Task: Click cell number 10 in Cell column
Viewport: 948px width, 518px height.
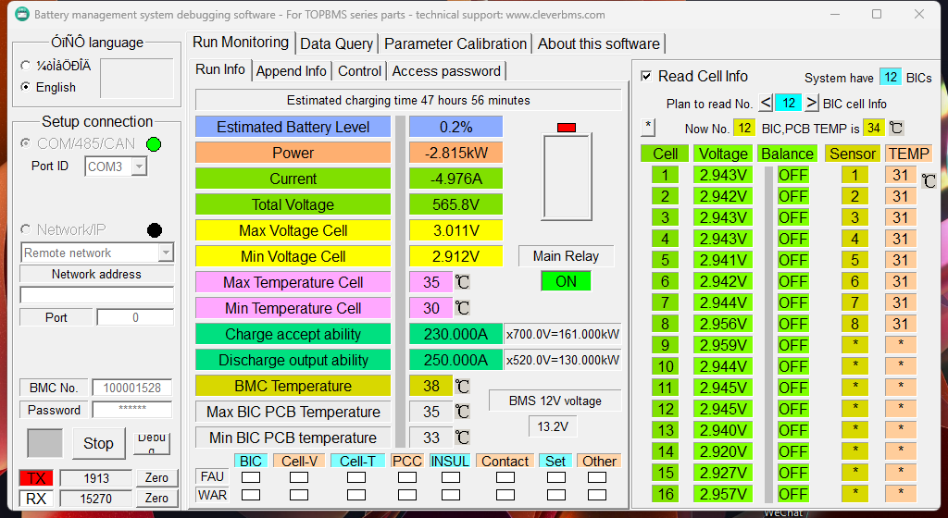Action: pos(665,366)
